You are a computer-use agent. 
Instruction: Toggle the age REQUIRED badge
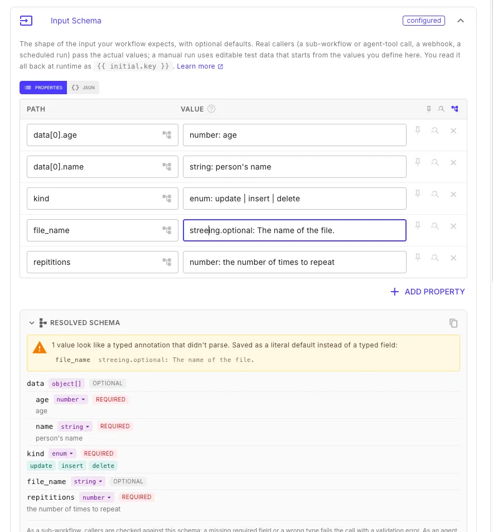pos(110,400)
